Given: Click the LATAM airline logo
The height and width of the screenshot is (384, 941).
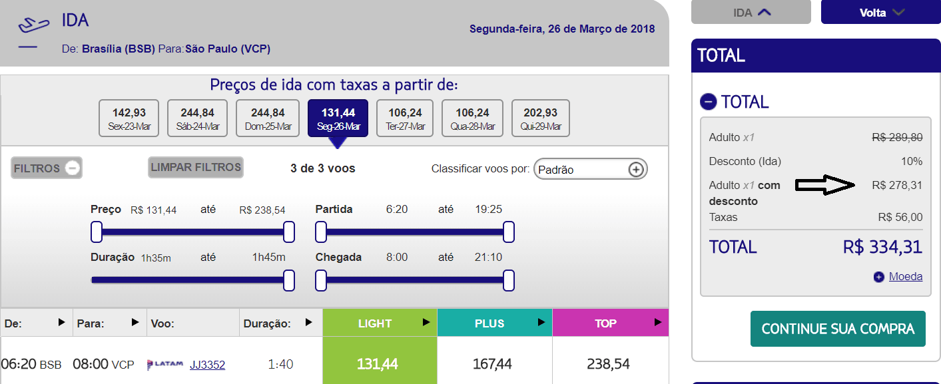Looking at the screenshot, I should [165, 365].
